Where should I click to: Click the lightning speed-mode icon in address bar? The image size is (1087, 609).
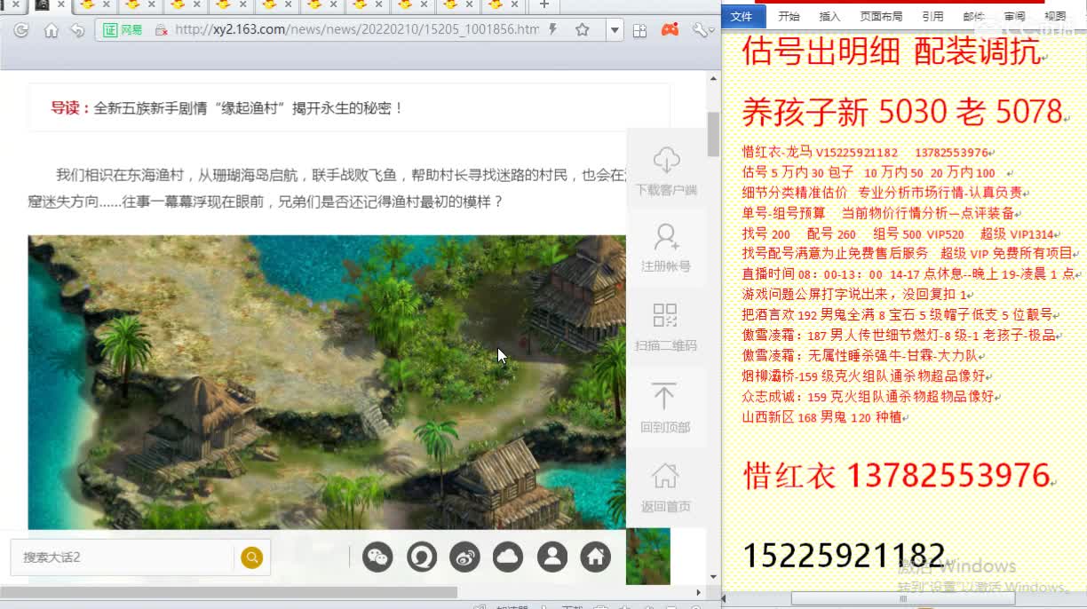click(x=553, y=29)
